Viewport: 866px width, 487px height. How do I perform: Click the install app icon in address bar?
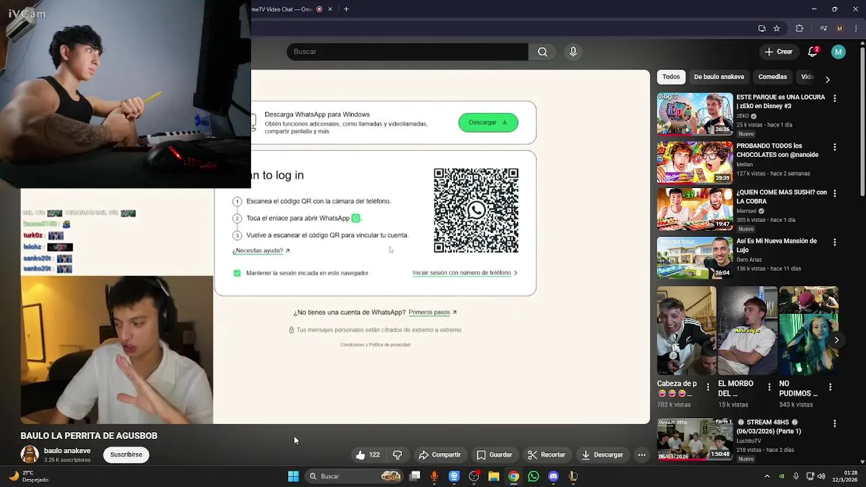point(762,28)
